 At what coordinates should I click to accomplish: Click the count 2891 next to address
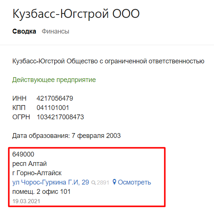click(x=103, y=183)
